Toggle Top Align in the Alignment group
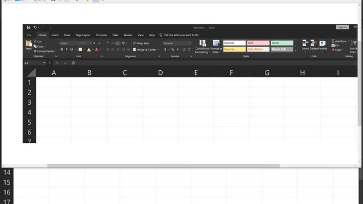The height and width of the screenshot is (204, 363). [x=108, y=43]
